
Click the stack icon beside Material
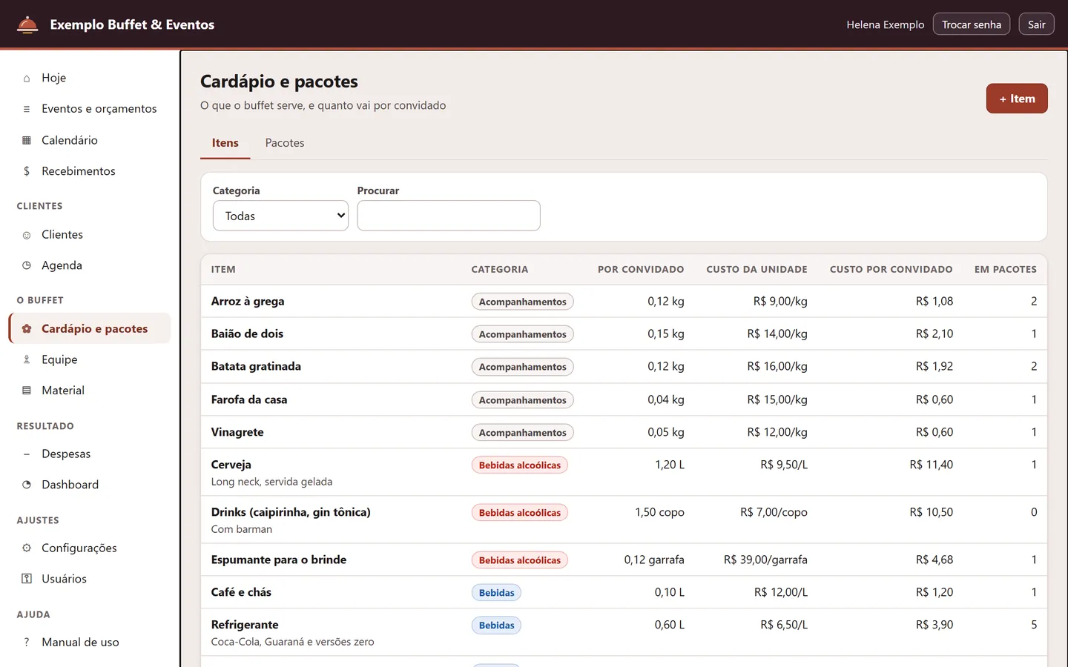click(x=27, y=391)
